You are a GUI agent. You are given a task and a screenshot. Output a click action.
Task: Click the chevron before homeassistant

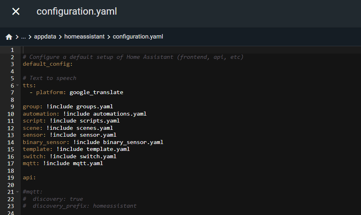(61, 37)
